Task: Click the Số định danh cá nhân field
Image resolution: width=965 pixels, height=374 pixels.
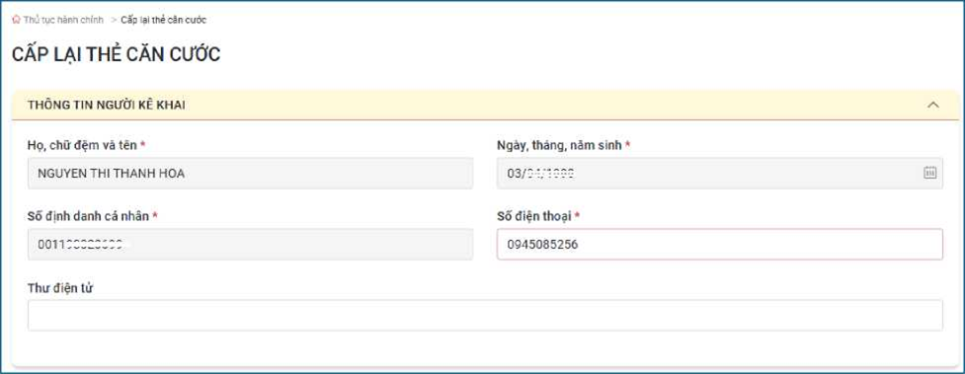Action: click(251, 244)
